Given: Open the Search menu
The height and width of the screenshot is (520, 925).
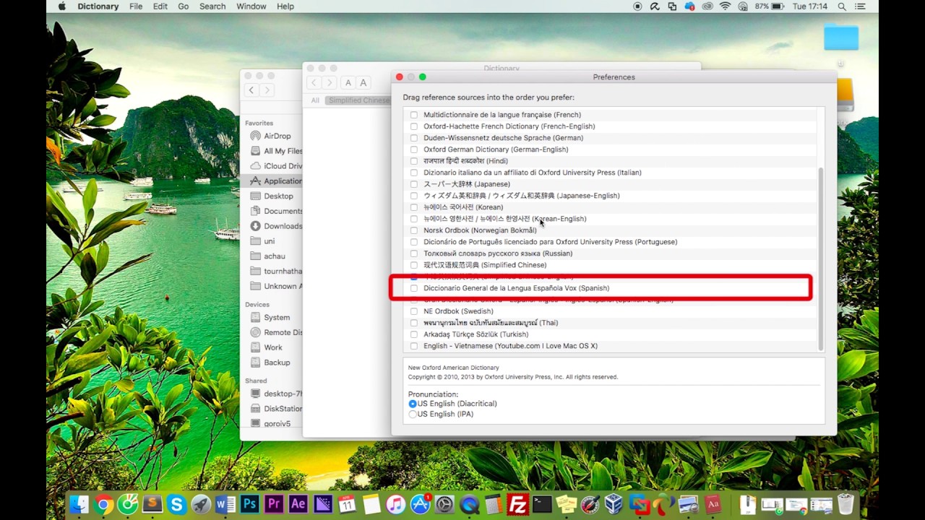Looking at the screenshot, I should click(x=212, y=6).
